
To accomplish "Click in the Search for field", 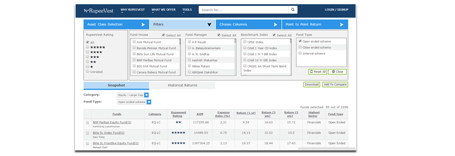I will (x=244, y=9).
